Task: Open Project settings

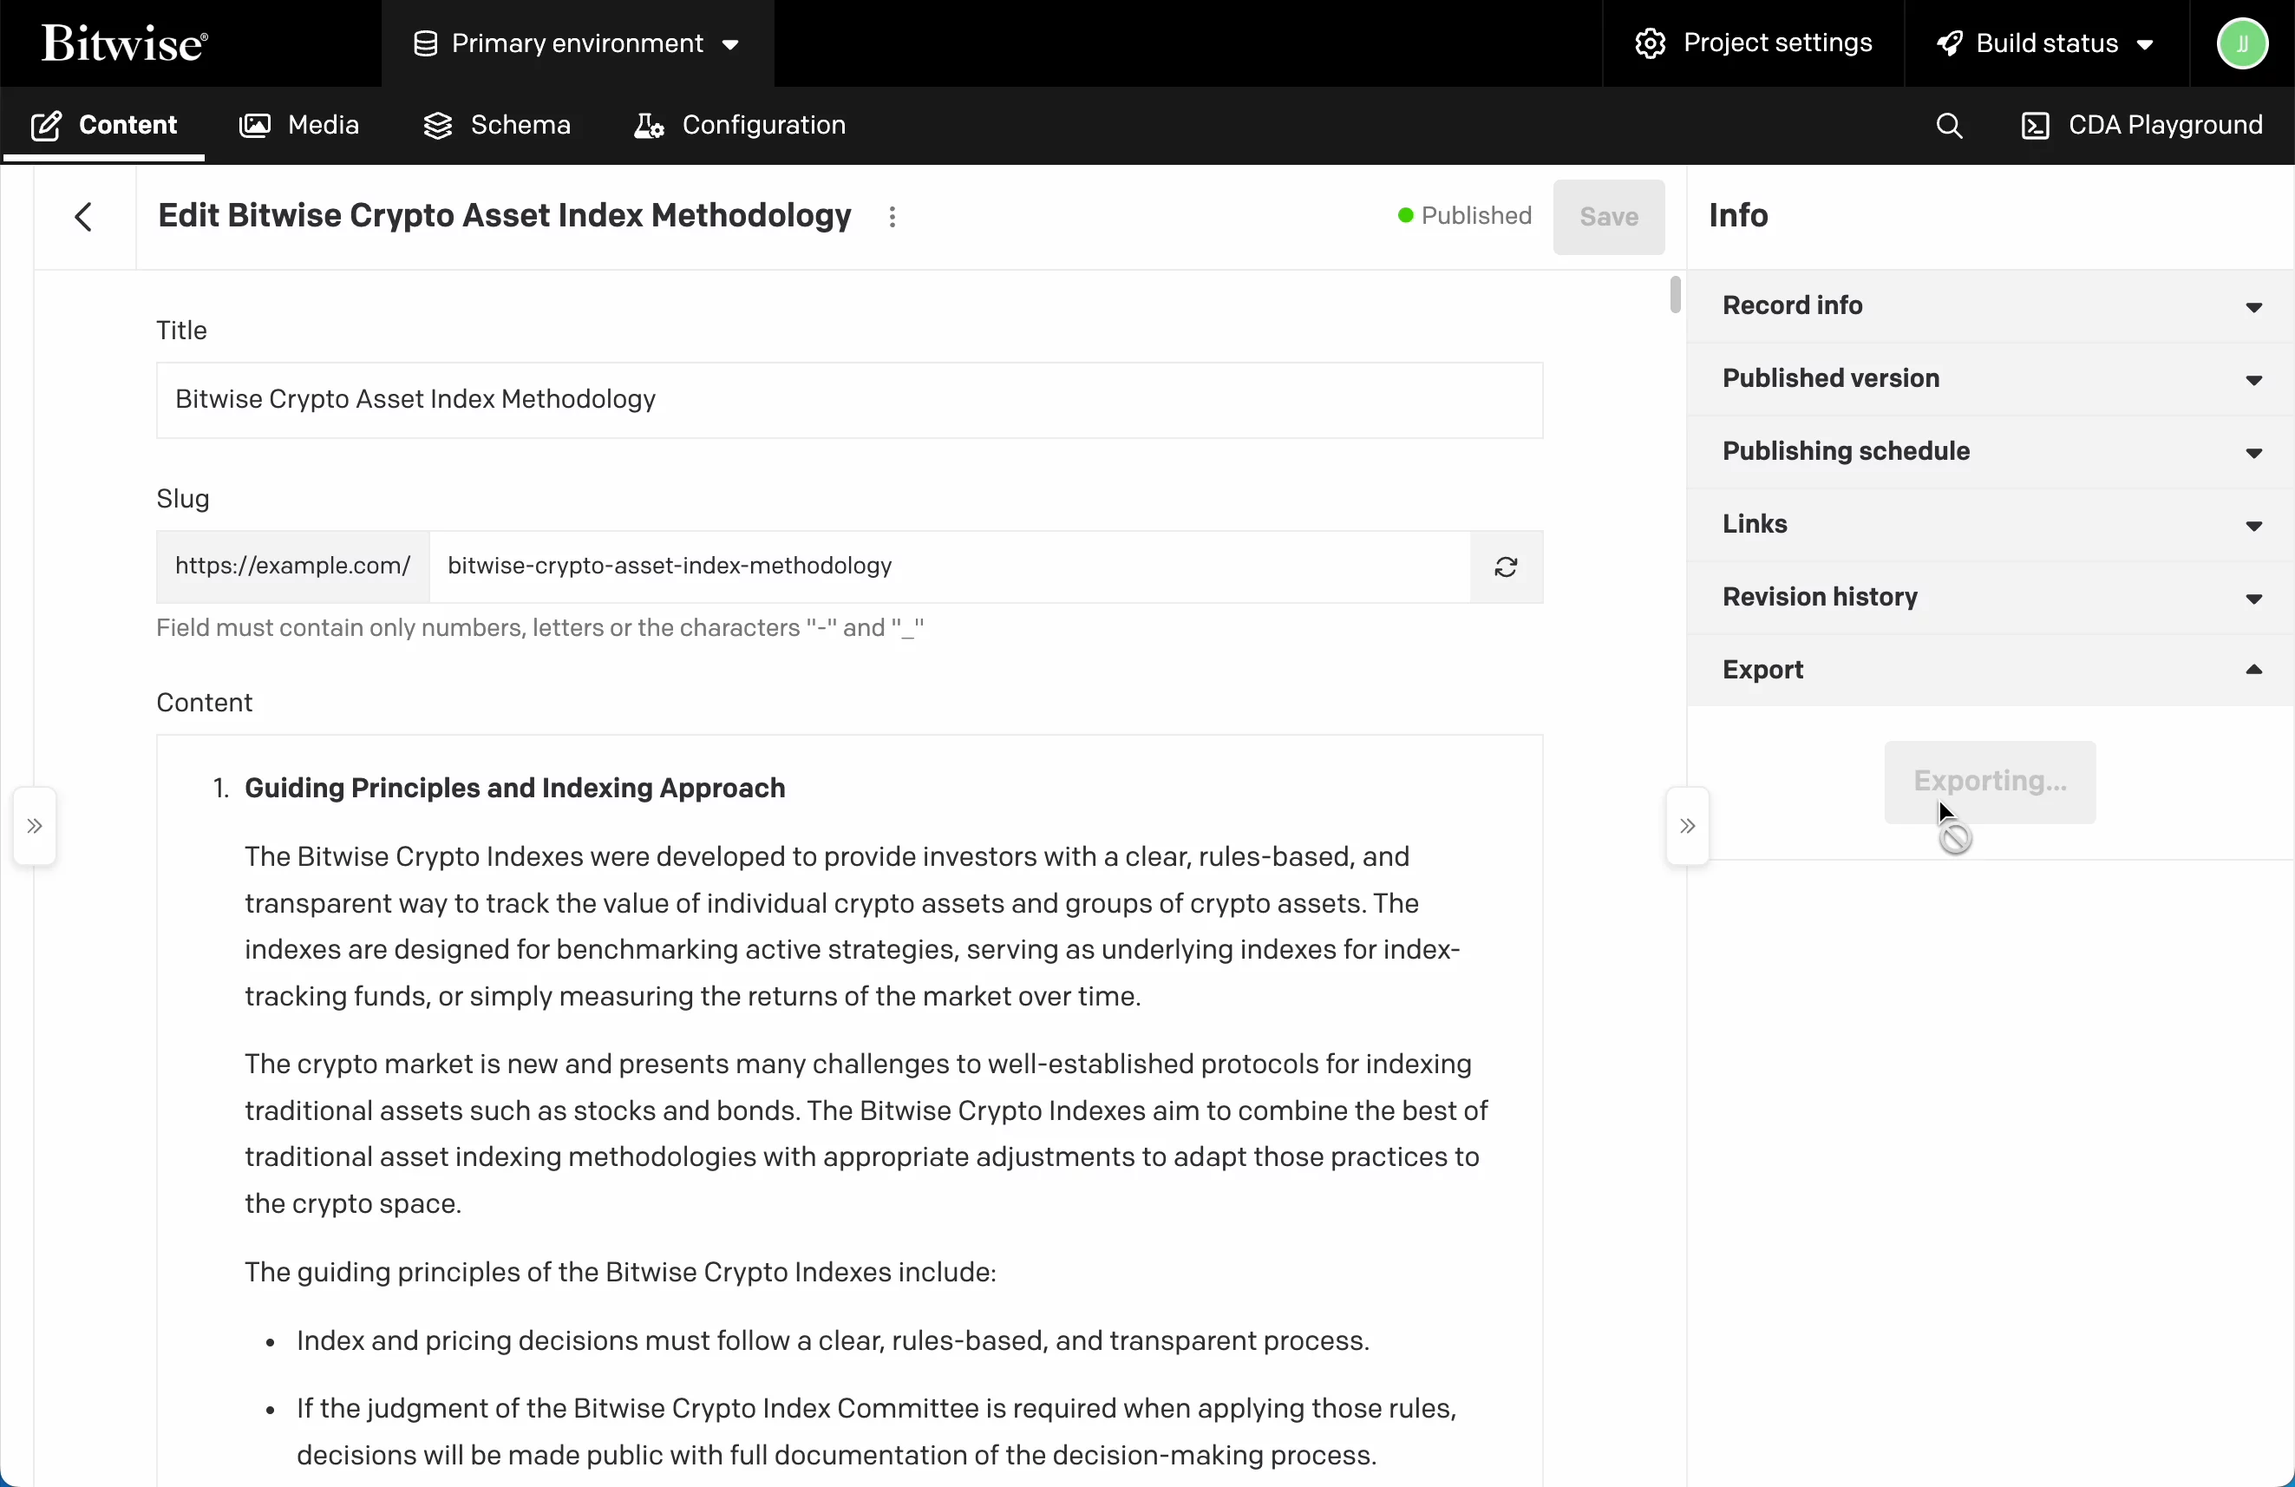Action: pos(1750,43)
